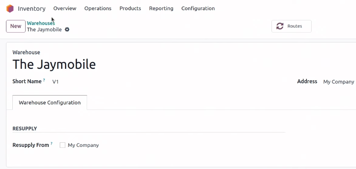356x169 pixels.
Task: Click The Jaymobile breadcrumb text
Action: (x=44, y=30)
